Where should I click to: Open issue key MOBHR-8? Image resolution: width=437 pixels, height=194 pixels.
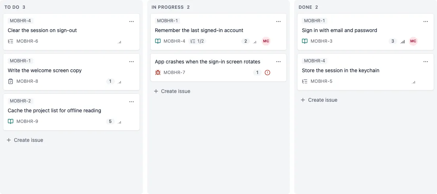(x=27, y=81)
